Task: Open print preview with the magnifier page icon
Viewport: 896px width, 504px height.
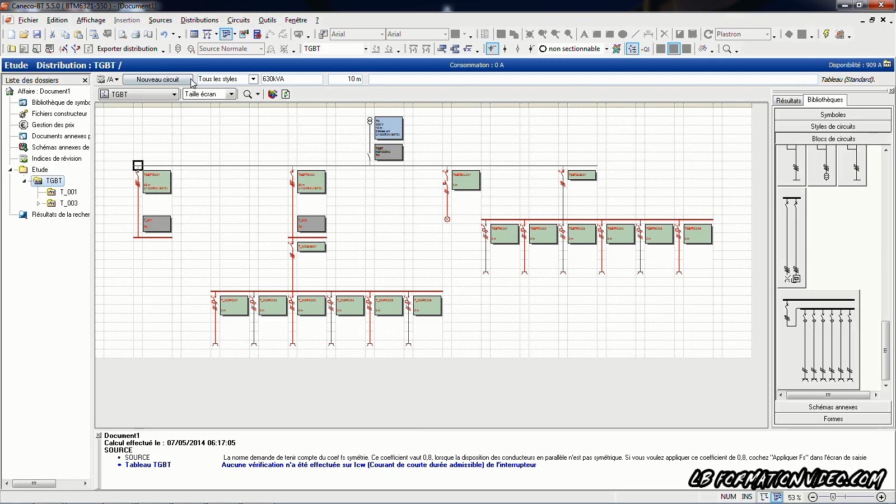Action: [122, 34]
